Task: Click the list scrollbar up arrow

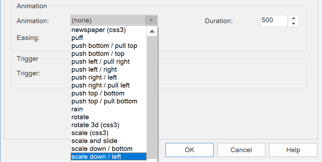Action: click(152, 31)
